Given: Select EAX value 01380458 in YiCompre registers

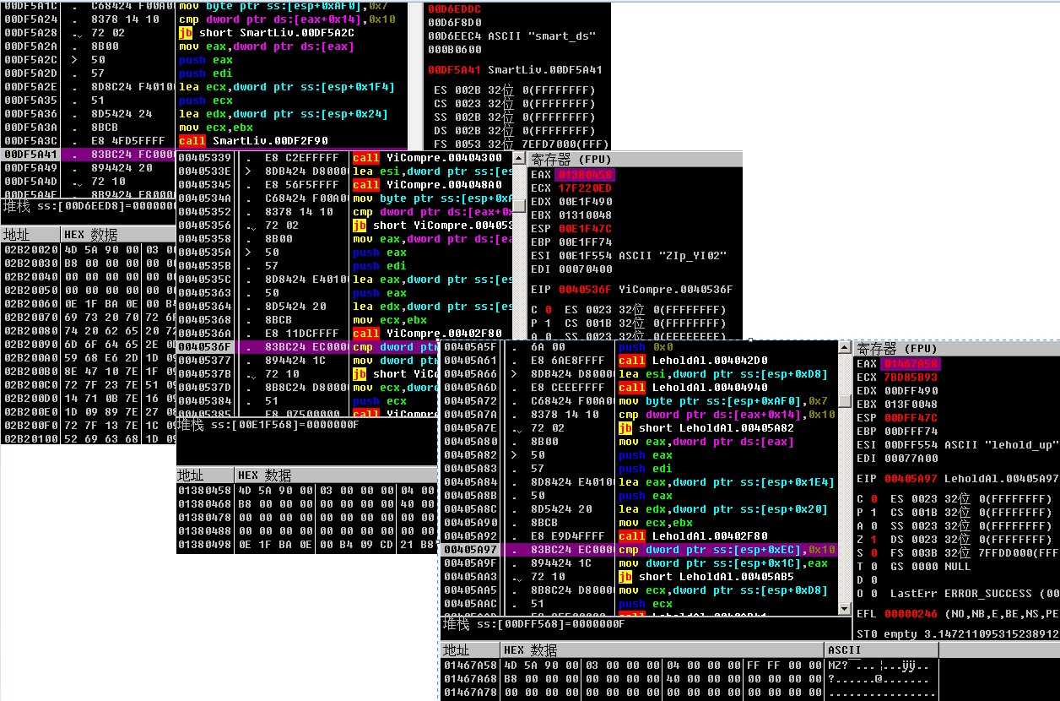Looking at the screenshot, I should (x=586, y=175).
